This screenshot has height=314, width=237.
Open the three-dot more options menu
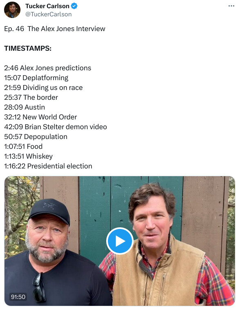[231, 6]
